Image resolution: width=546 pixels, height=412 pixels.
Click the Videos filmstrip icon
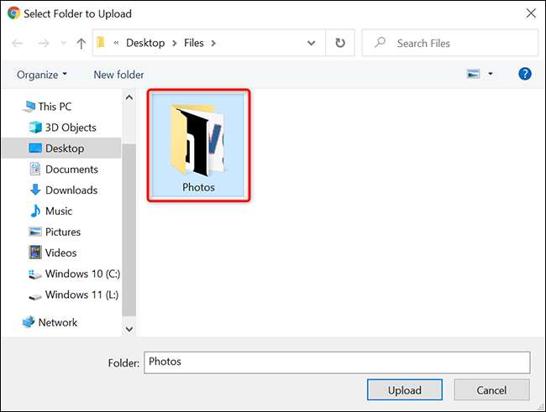pyautogui.click(x=35, y=253)
